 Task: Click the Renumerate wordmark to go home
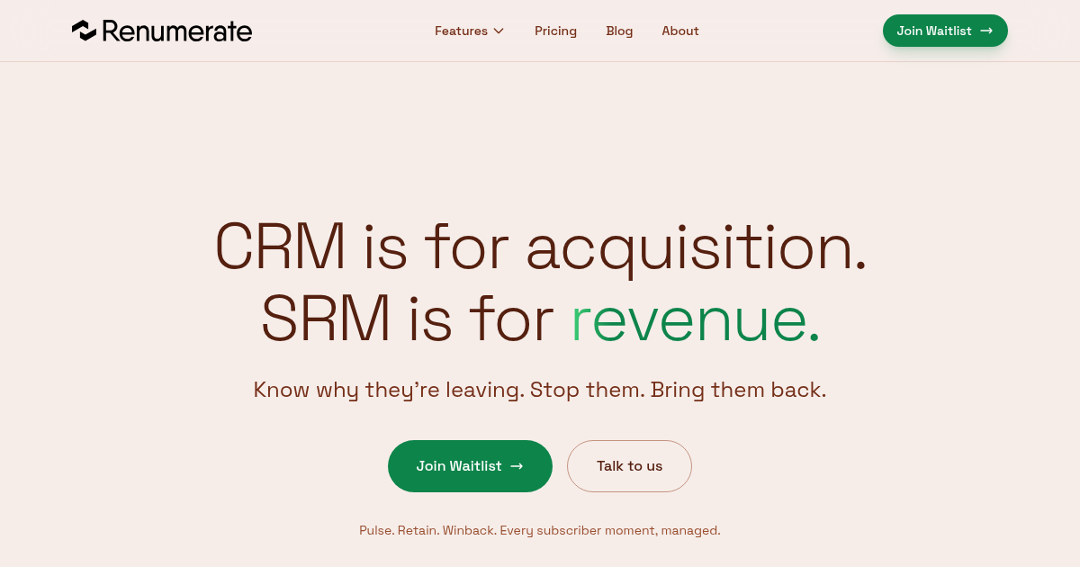(177, 31)
